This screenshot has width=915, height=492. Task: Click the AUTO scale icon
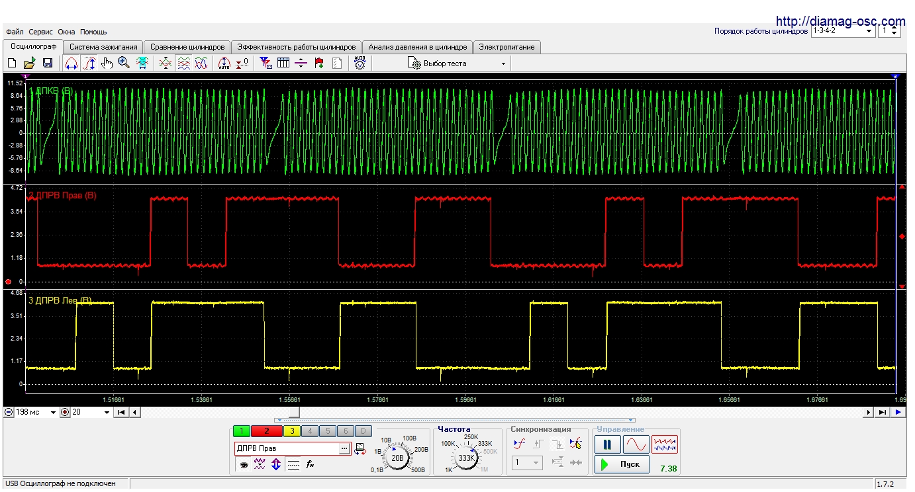pos(224,63)
